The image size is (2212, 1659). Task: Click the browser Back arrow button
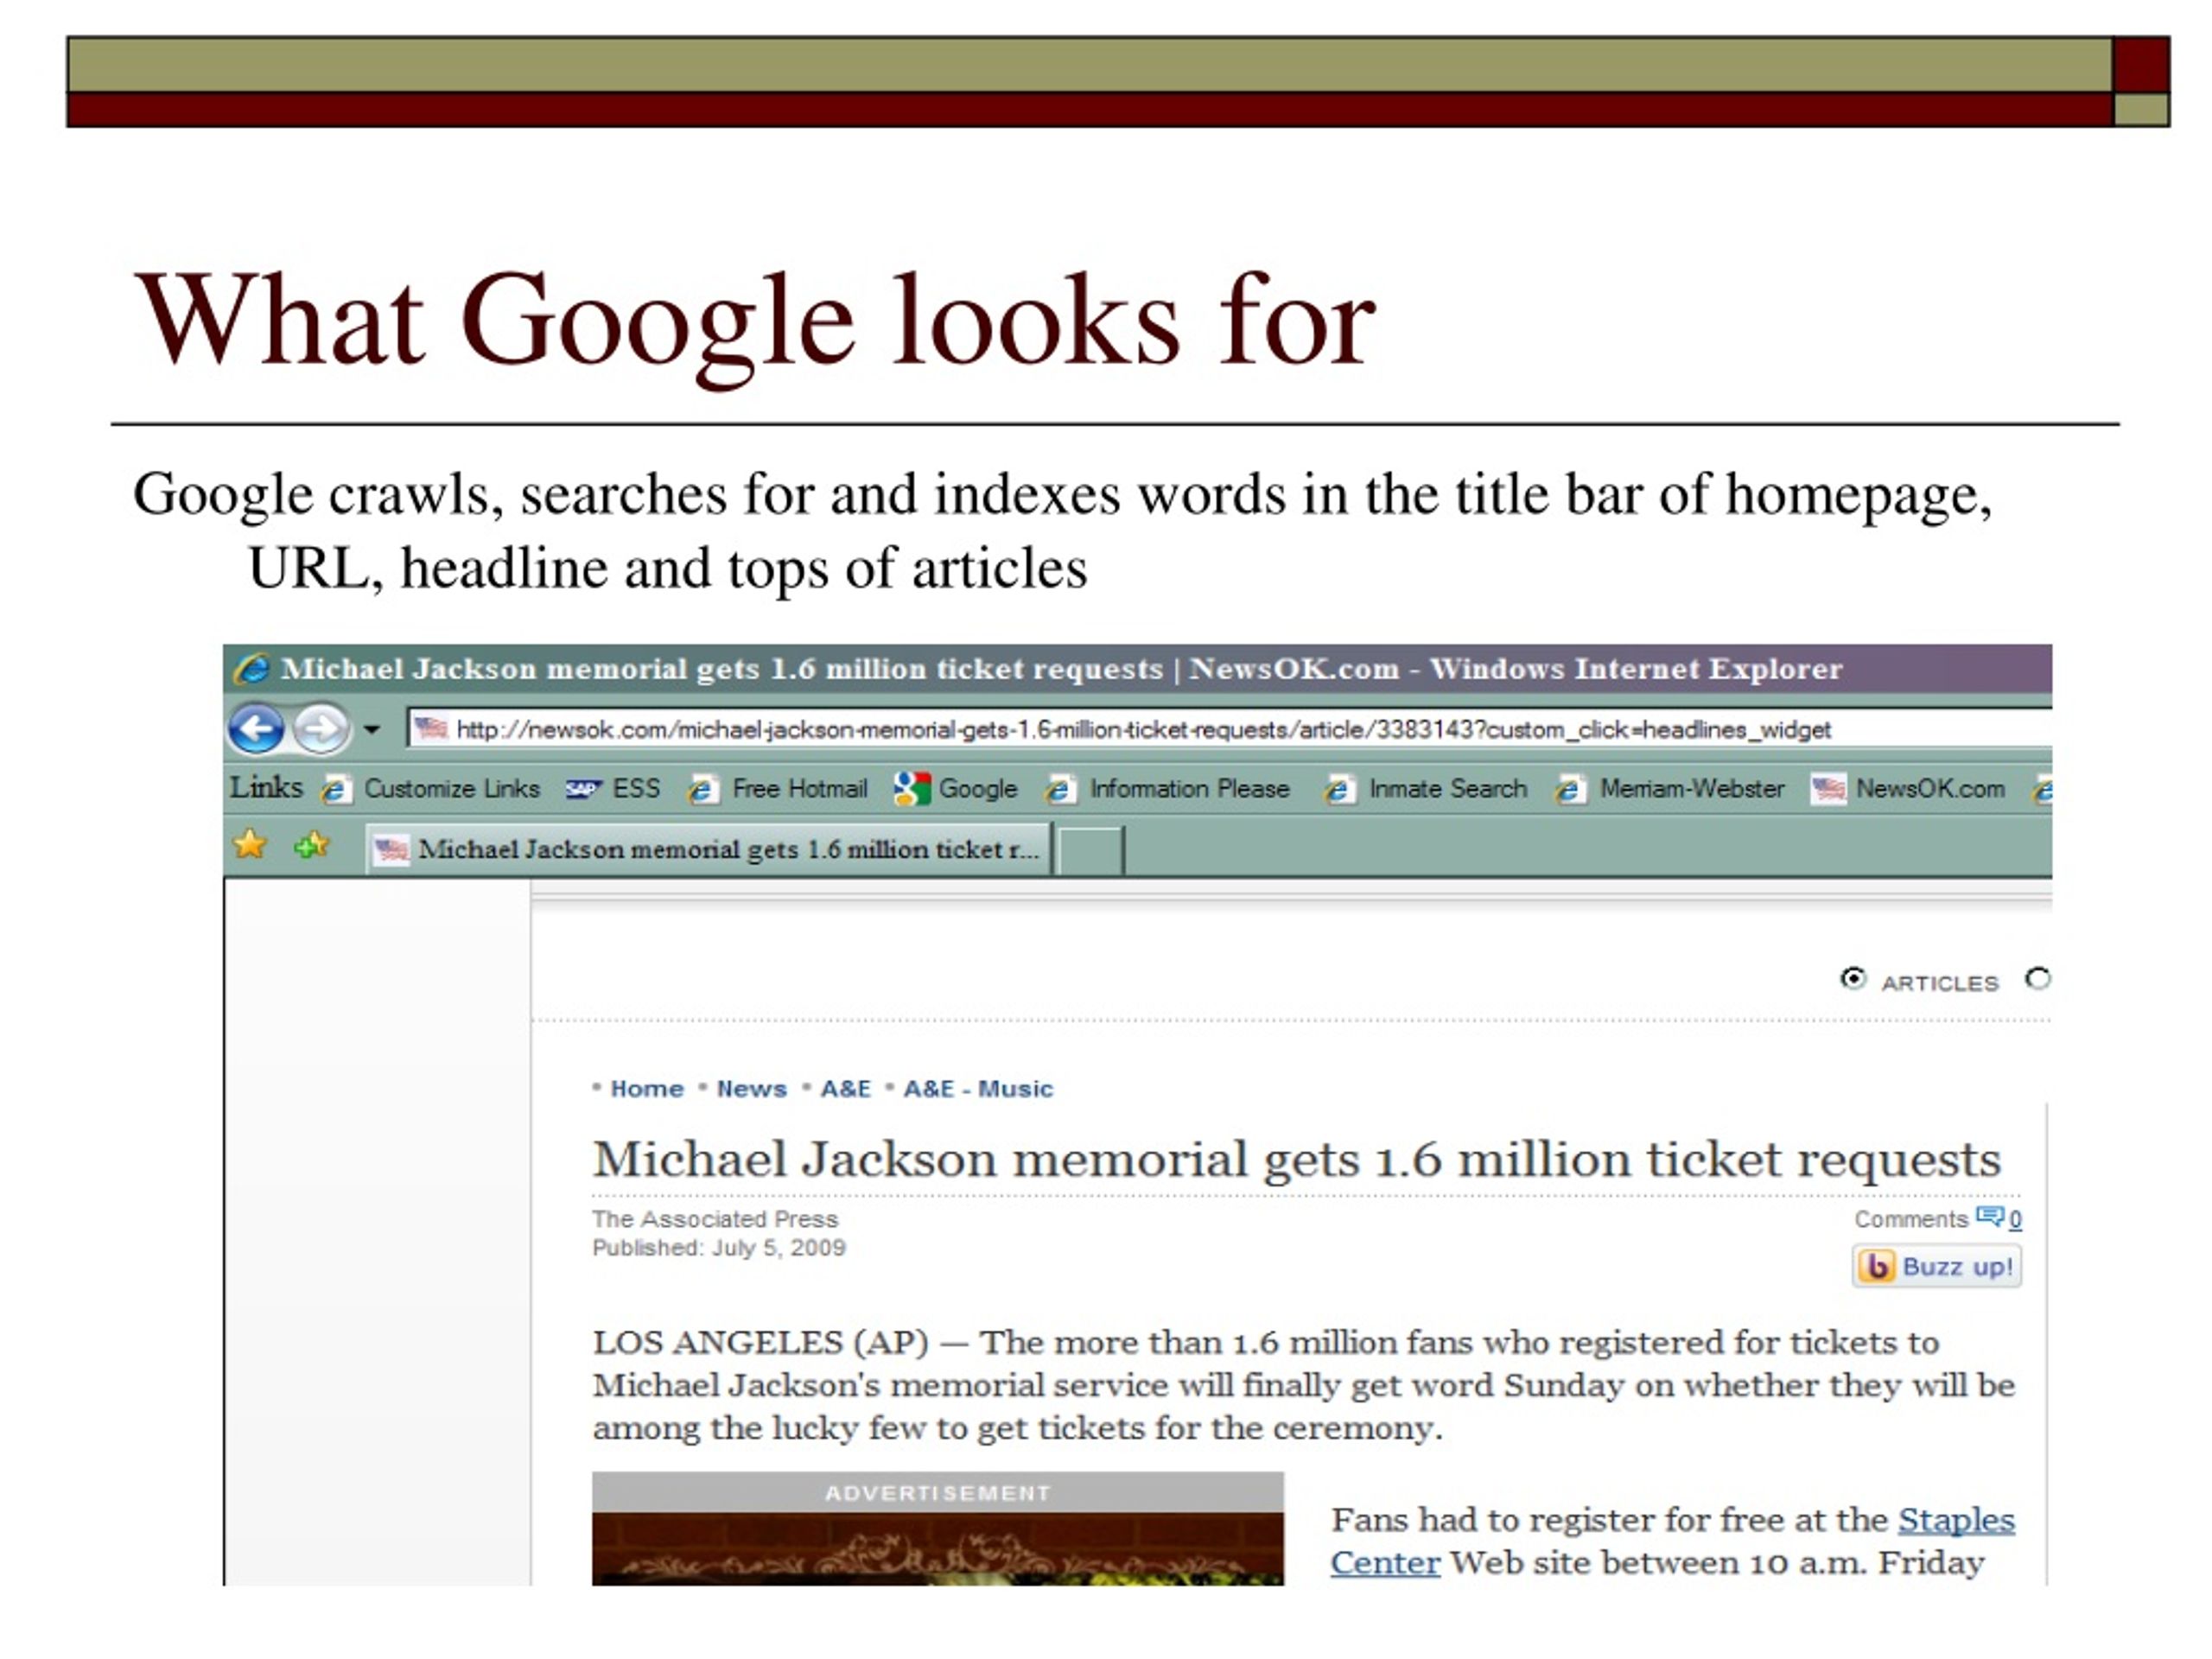point(256,729)
